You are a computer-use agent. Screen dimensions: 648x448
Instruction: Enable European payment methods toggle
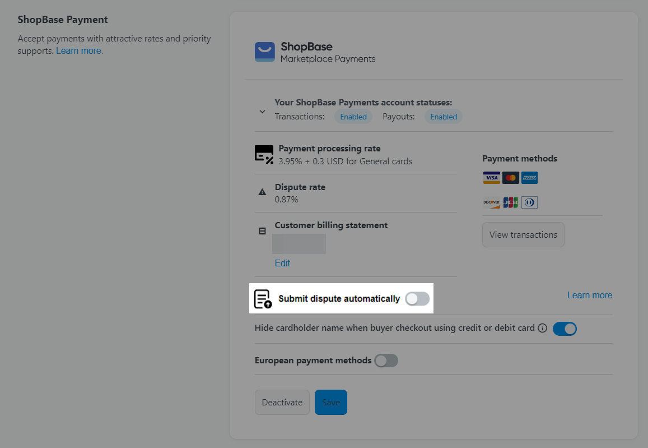[x=386, y=361]
